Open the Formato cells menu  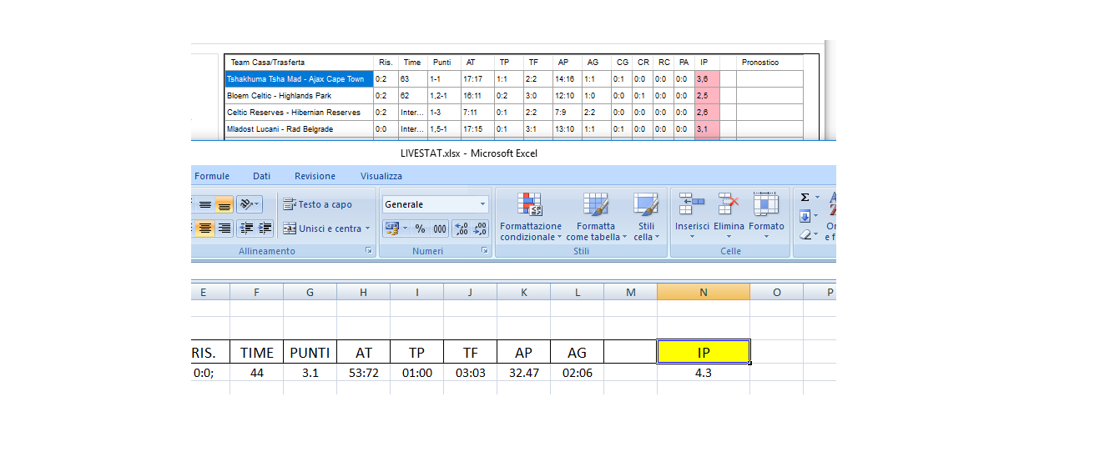pyautogui.click(x=766, y=217)
